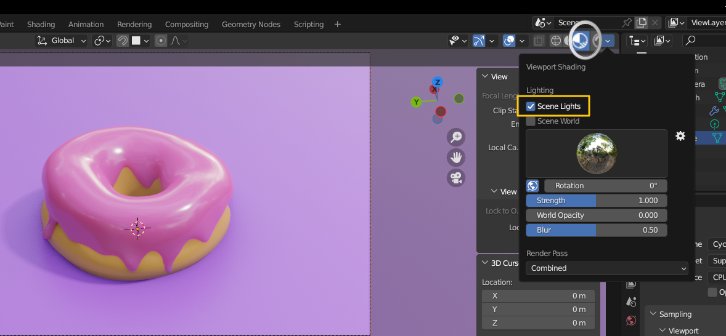Open the Rendering workspace tab
726x336 pixels.
point(134,25)
